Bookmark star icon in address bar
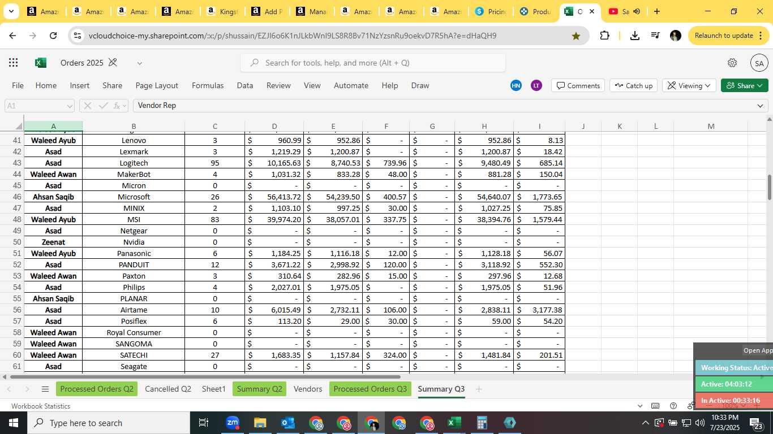 point(576,36)
